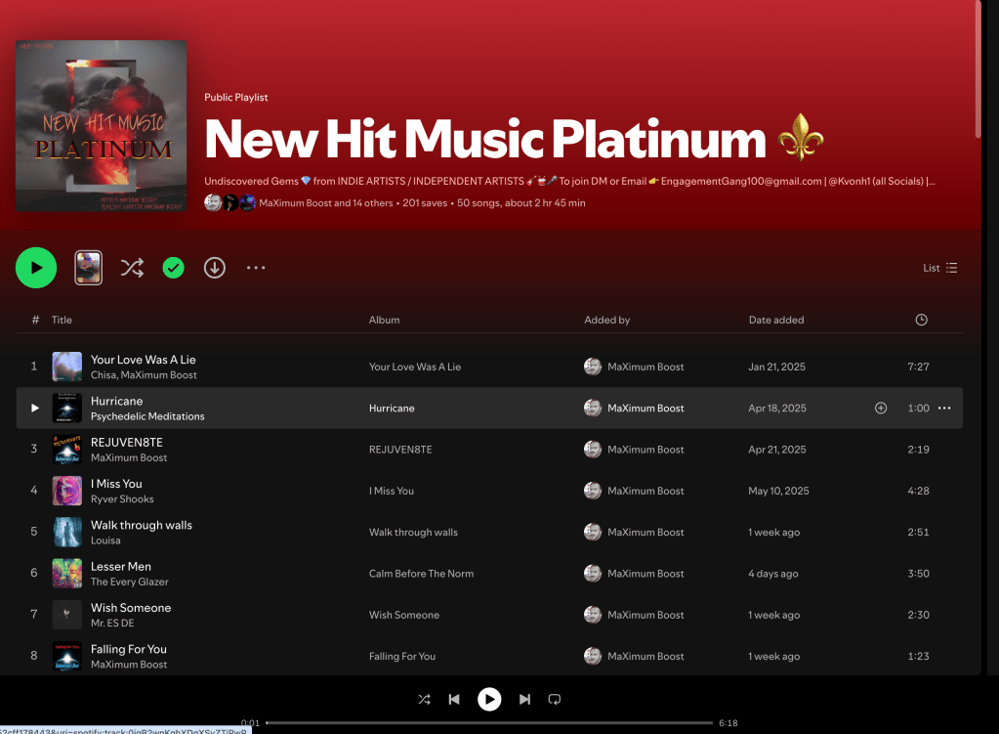
Task: Sort by the duration clock icon
Action: pos(921,321)
